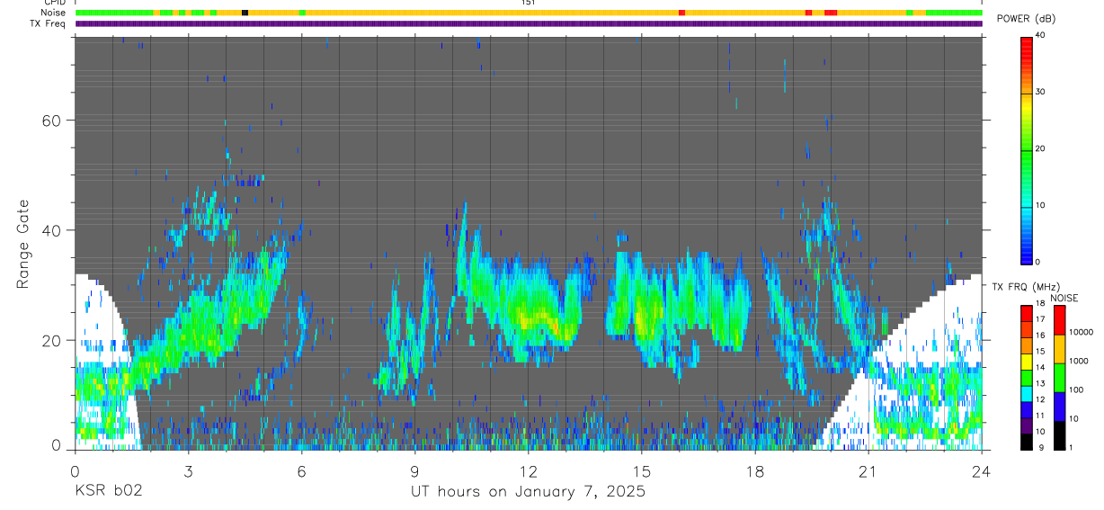
Task: Click the 12 hour mark on time axis
Action: tap(528, 472)
